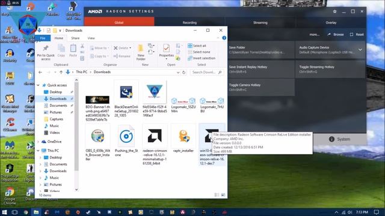Click Windows Start button
Viewport: 385px width, 216px height.
(x=4, y=212)
